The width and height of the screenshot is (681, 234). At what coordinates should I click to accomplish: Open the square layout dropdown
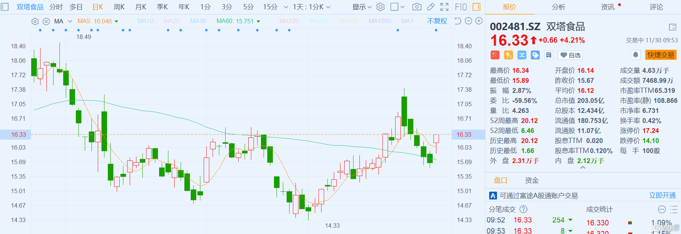(x=397, y=7)
